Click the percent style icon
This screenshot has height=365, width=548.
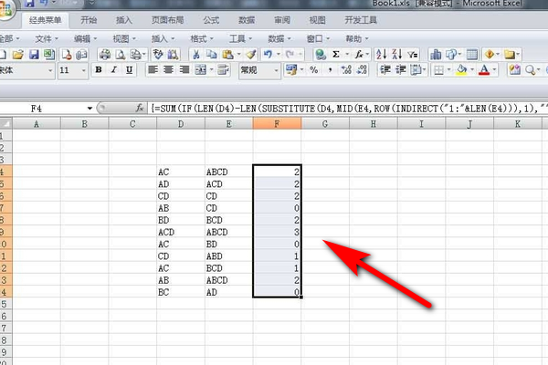(x=314, y=70)
